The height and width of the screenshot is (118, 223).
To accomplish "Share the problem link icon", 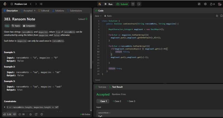I will point(36,114).
